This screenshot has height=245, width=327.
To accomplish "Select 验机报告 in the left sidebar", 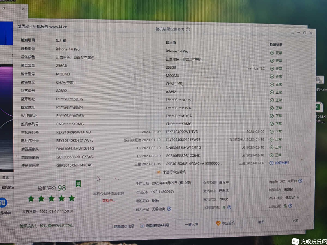I will click(7, 187).
